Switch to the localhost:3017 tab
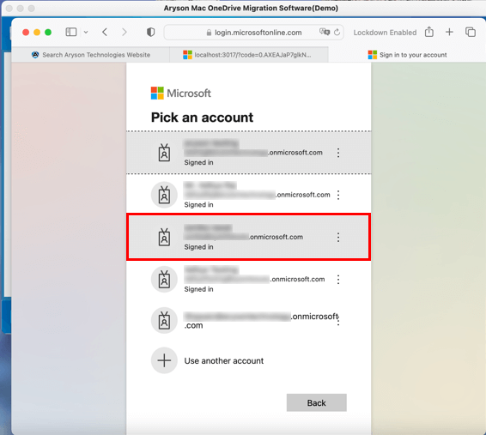The image size is (486, 435). (249, 55)
